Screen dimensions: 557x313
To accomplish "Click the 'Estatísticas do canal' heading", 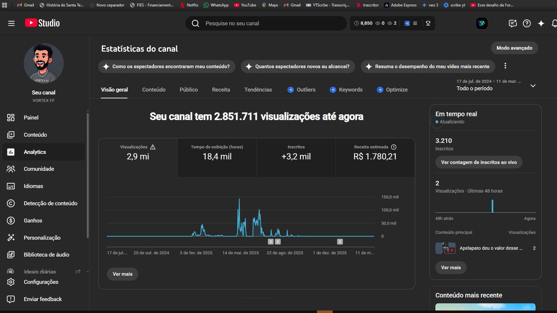I will pyautogui.click(x=139, y=49).
